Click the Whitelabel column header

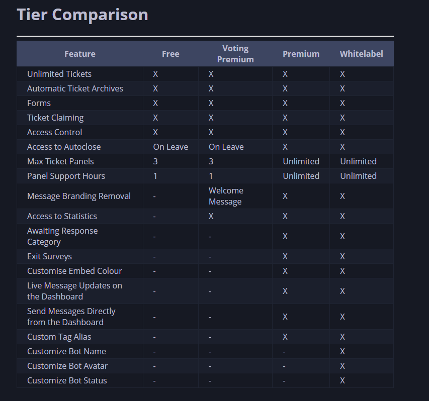click(x=361, y=54)
